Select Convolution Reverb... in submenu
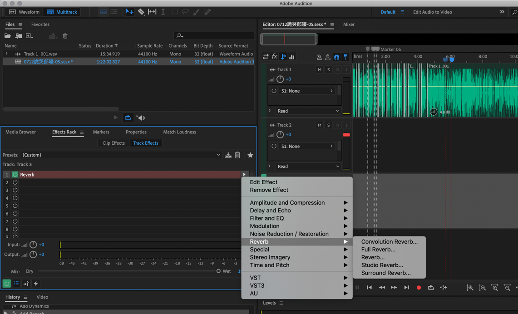The image size is (518, 314). pos(389,242)
